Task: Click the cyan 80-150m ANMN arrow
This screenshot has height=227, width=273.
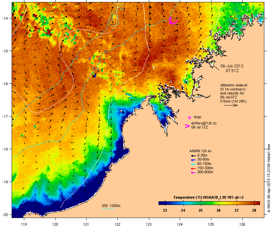Action: pos(193,164)
